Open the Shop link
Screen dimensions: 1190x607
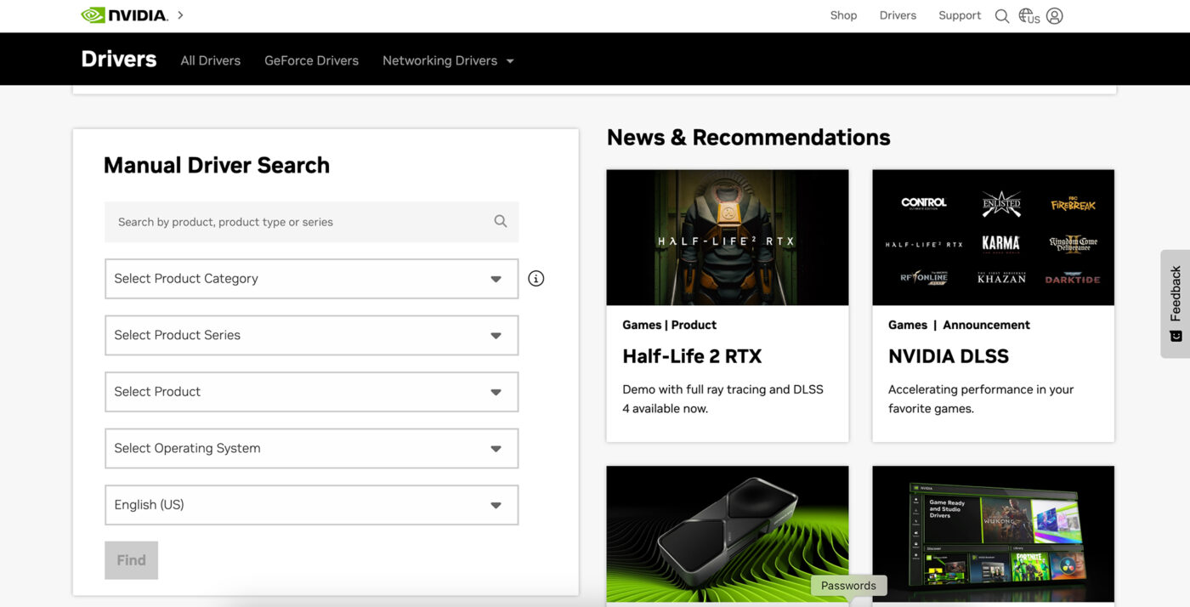click(x=843, y=15)
